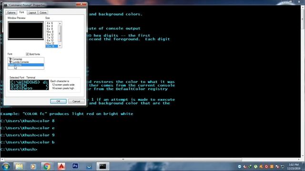Toggle the Bold fonts checkbox
The image size is (305, 171).
[x=27, y=54]
